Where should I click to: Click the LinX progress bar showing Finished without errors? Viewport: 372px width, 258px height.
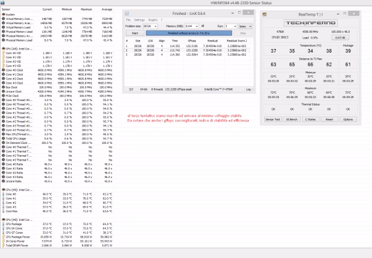tap(189, 33)
